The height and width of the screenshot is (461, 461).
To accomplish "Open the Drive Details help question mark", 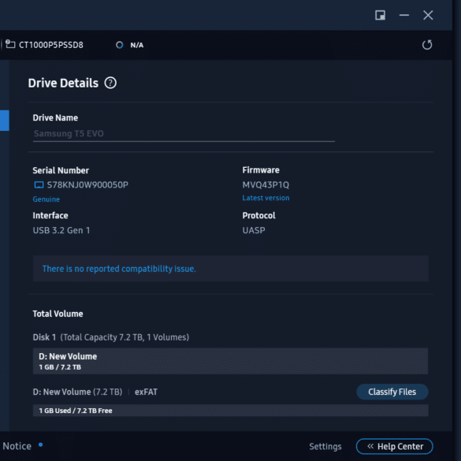I will point(110,83).
